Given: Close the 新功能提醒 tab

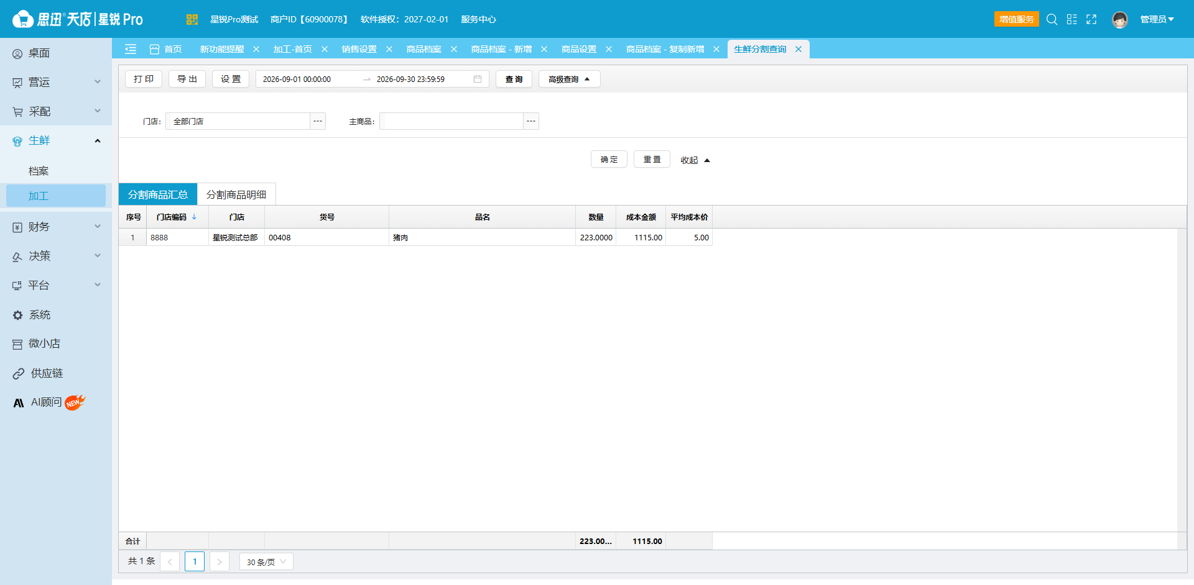Looking at the screenshot, I should [x=256, y=49].
